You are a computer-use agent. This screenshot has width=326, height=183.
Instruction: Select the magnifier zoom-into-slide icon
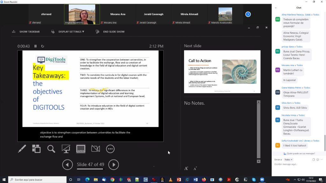(x=51, y=149)
